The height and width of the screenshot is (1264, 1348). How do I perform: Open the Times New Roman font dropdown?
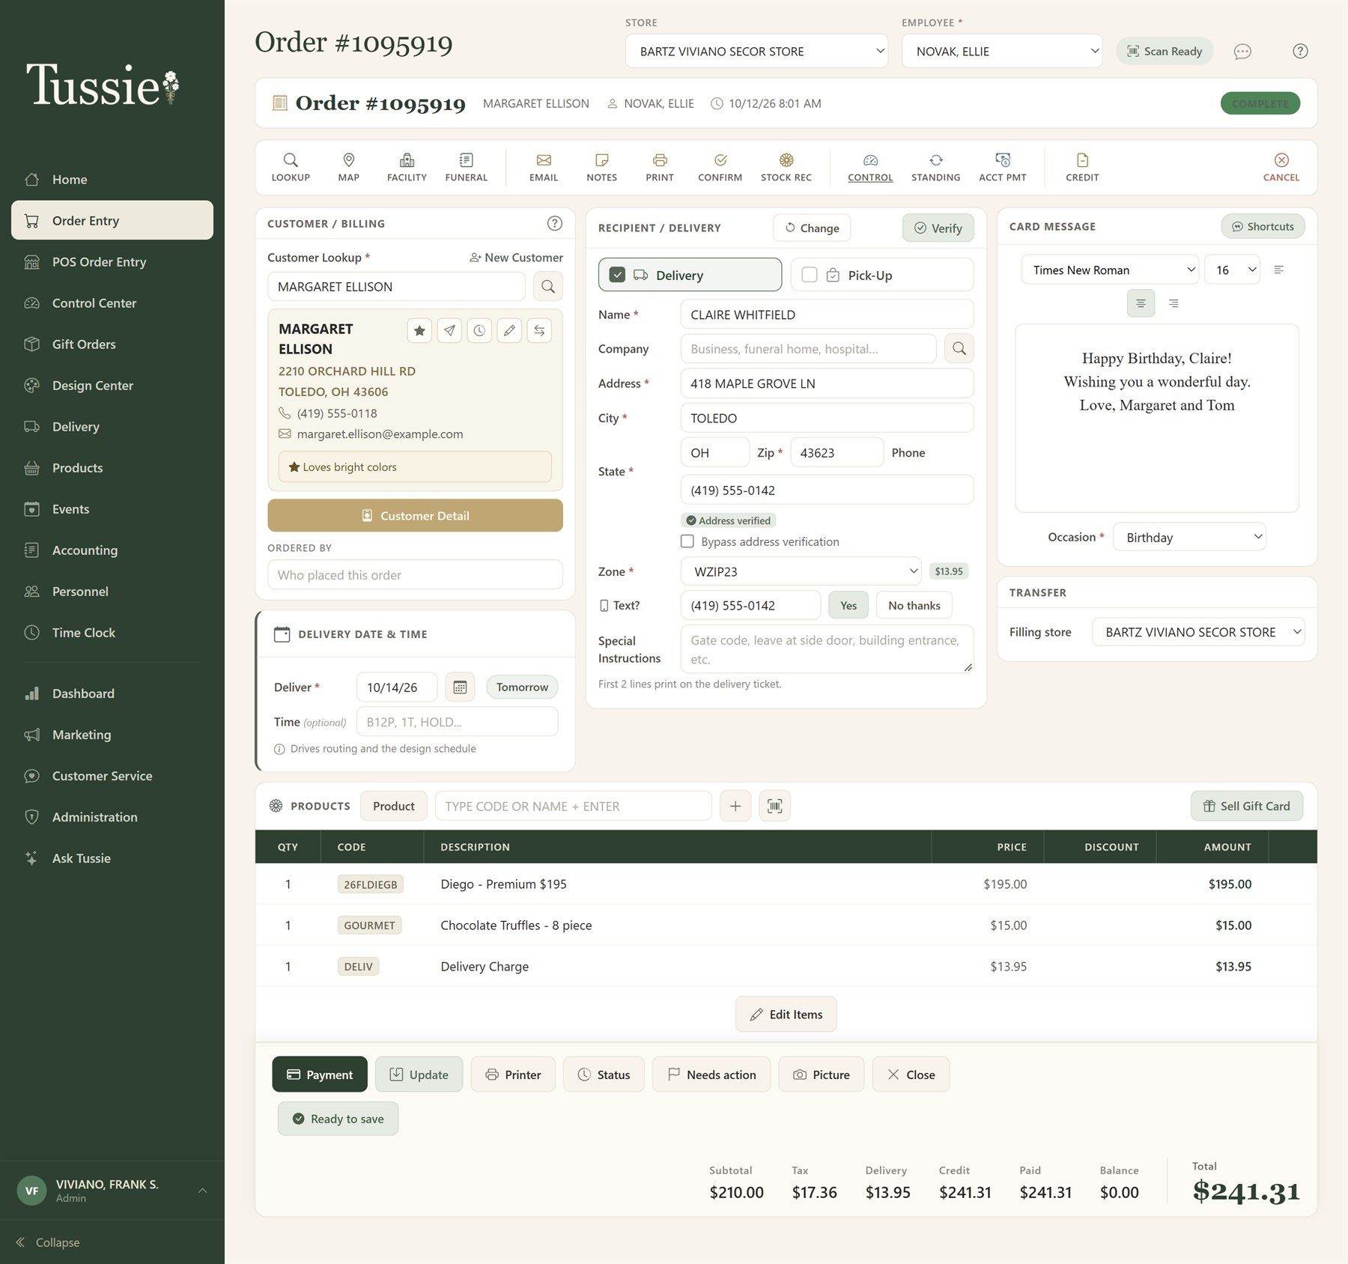1109,270
